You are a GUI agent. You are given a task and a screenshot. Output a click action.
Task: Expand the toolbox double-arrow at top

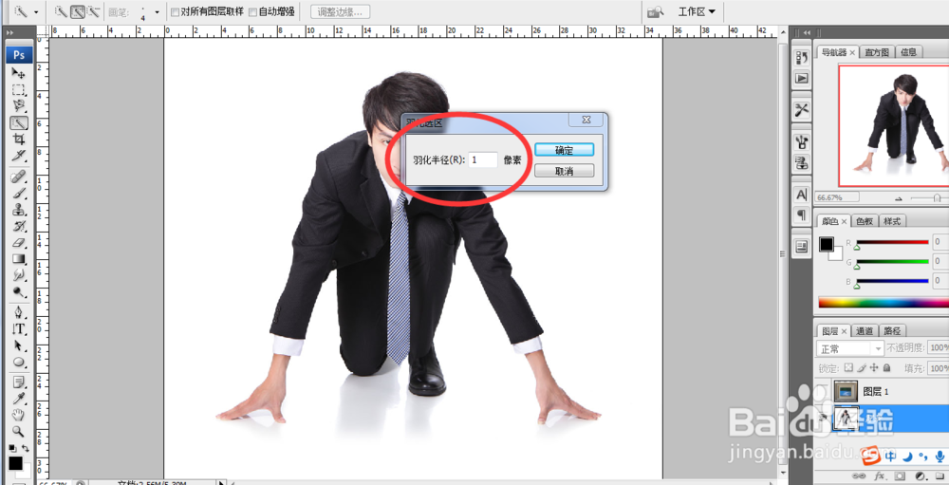[x=9, y=32]
